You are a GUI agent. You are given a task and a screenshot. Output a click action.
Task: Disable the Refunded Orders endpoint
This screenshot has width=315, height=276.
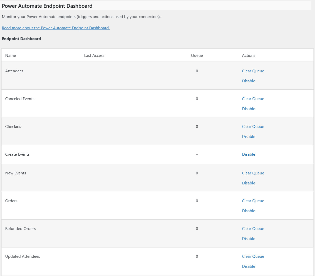[x=248, y=238]
